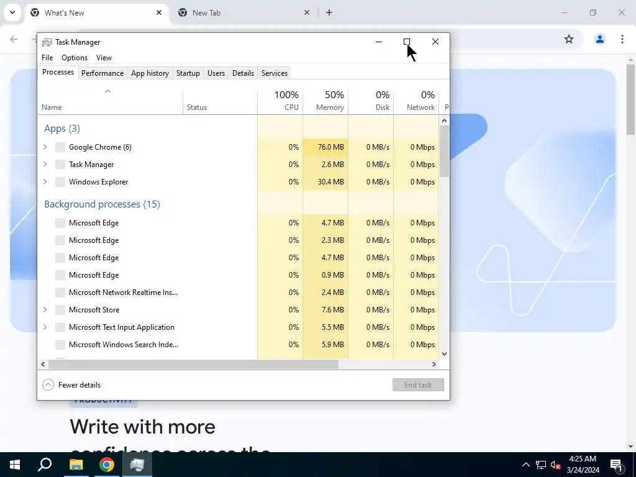Click the Background processes (15) heading
Viewport: 636px width, 477px height.
tap(102, 204)
